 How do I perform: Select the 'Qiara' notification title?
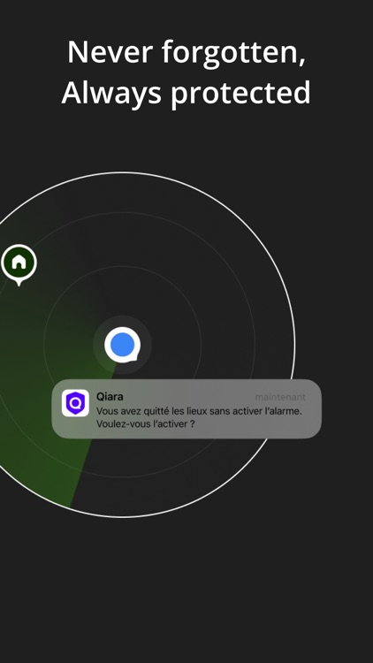point(110,397)
